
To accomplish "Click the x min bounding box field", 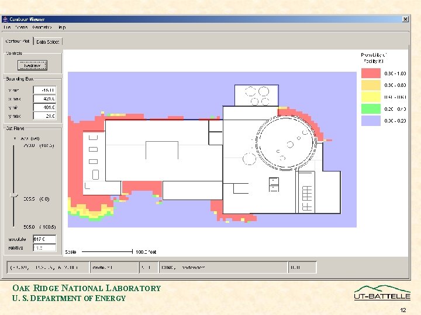I will (x=44, y=90).
